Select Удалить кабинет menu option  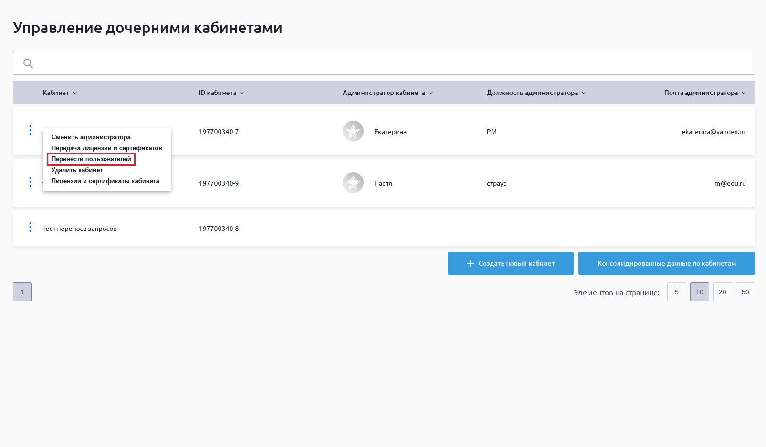point(77,170)
